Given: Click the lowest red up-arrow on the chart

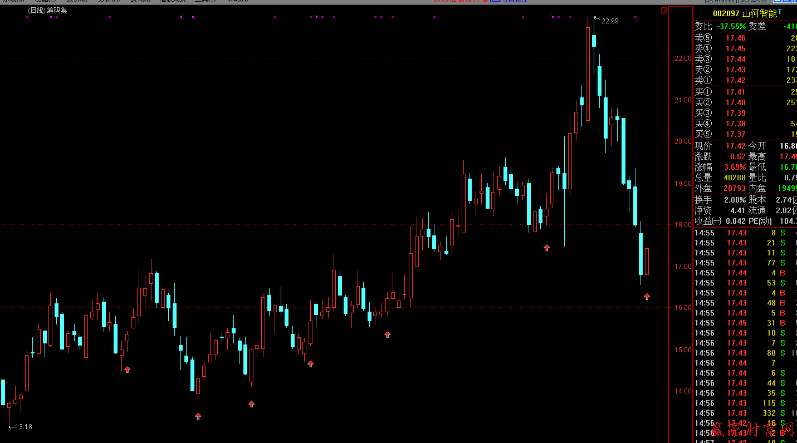Looking at the screenshot, I should (198, 416).
